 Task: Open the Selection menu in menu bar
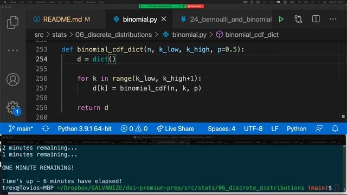click(41, 2)
